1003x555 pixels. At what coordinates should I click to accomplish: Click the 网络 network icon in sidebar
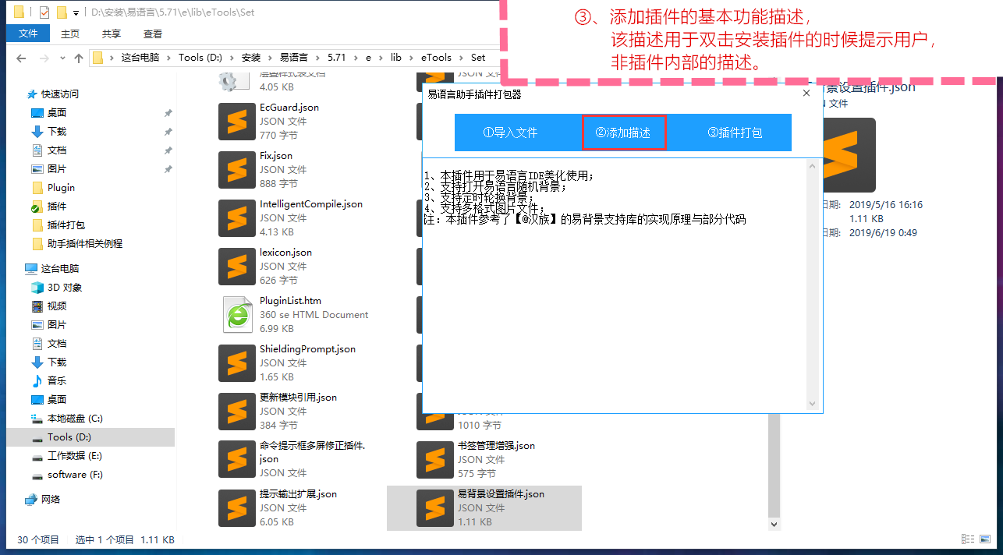point(31,499)
